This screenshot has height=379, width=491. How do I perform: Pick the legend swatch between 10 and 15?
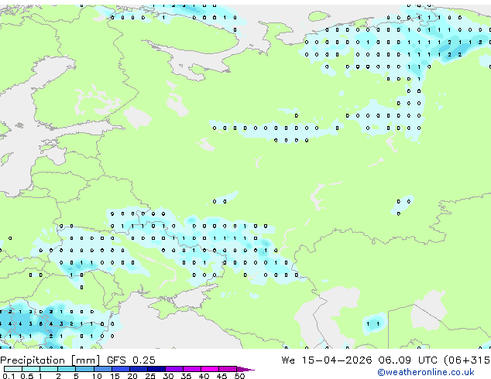102,369
